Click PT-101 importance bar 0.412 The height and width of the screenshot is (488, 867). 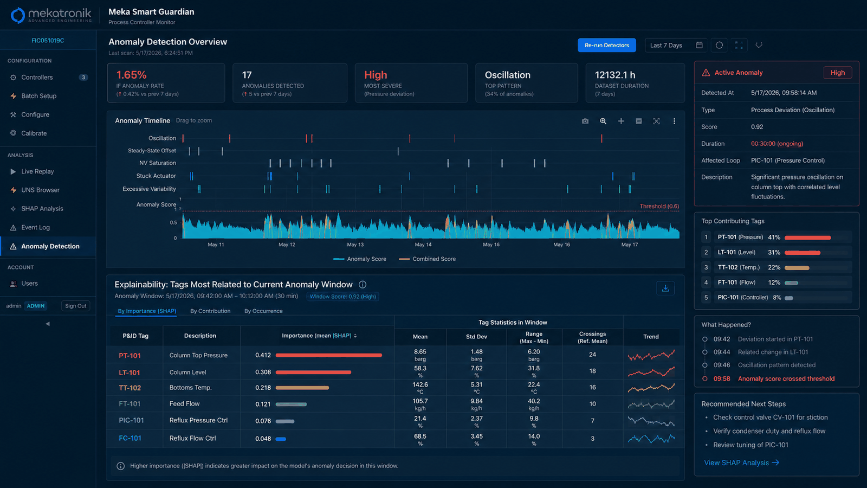pos(329,355)
